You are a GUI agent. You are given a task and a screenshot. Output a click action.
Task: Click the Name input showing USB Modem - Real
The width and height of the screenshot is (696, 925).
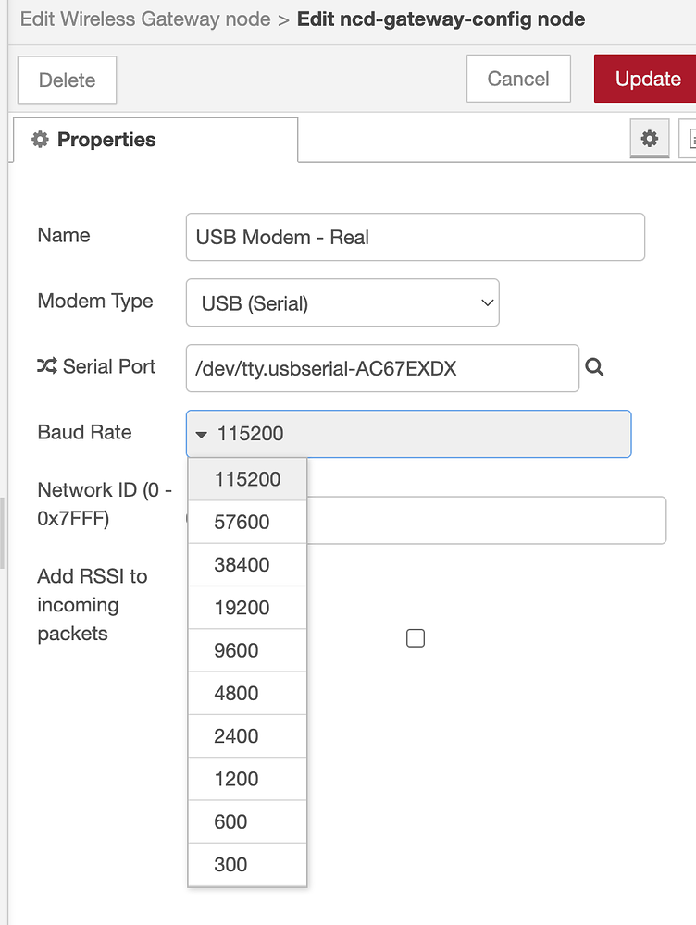(x=415, y=237)
